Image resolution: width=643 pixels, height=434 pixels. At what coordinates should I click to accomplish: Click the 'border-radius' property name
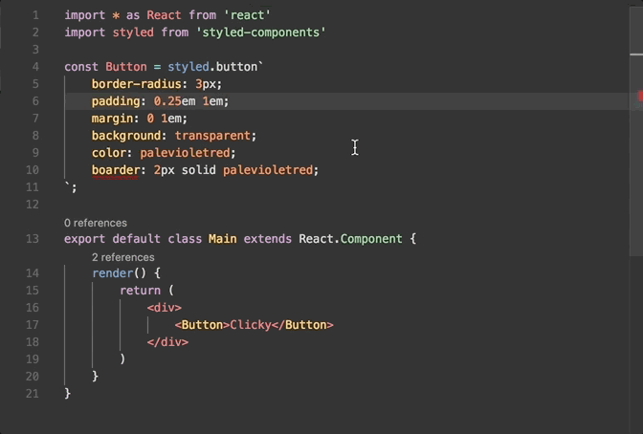point(137,84)
